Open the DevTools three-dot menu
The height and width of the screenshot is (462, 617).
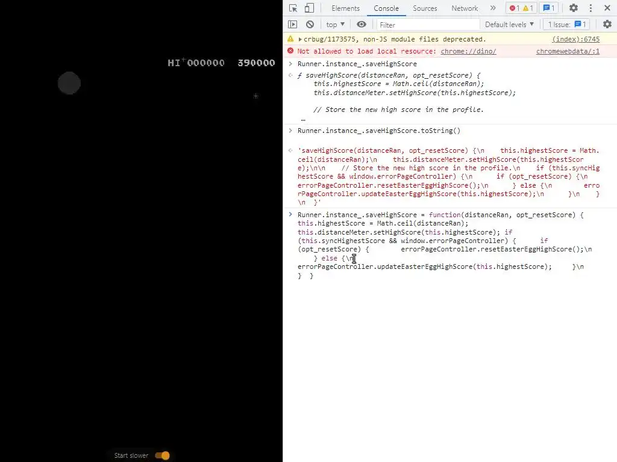point(590,8)
